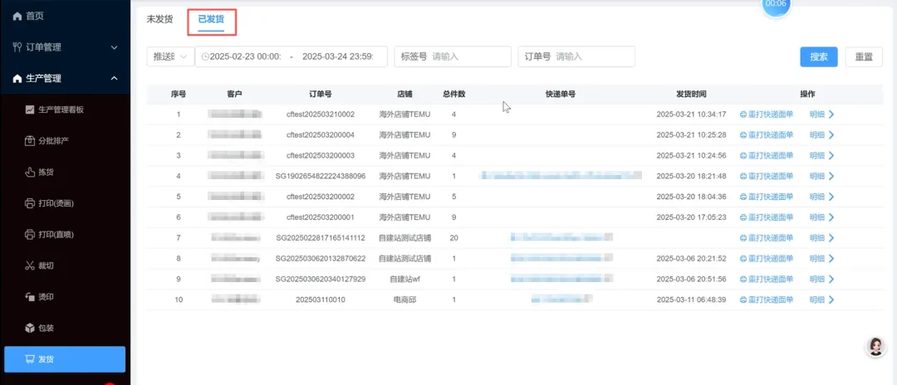The image size is (897, 385).
Task: Select the 包装 box icon
Action: click(x=30, y=328)
